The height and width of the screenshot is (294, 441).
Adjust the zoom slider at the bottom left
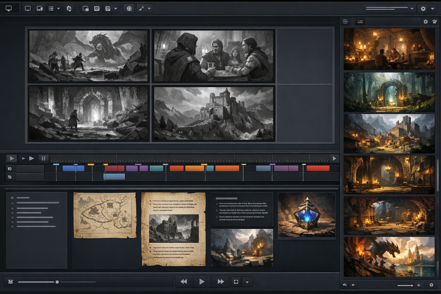[57, 282]
